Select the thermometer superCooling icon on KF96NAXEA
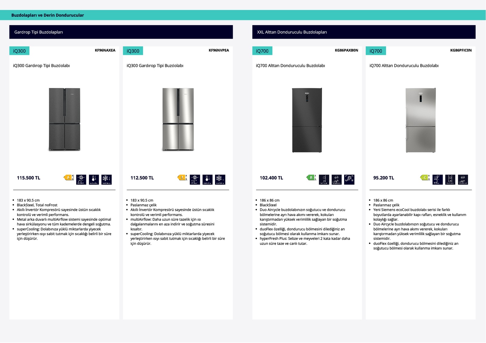 tap(94, 179)
